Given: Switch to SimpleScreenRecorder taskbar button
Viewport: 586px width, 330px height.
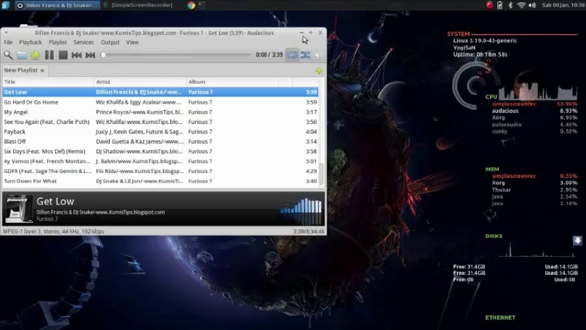Looking at the screenshot, I should click(138, 5).
